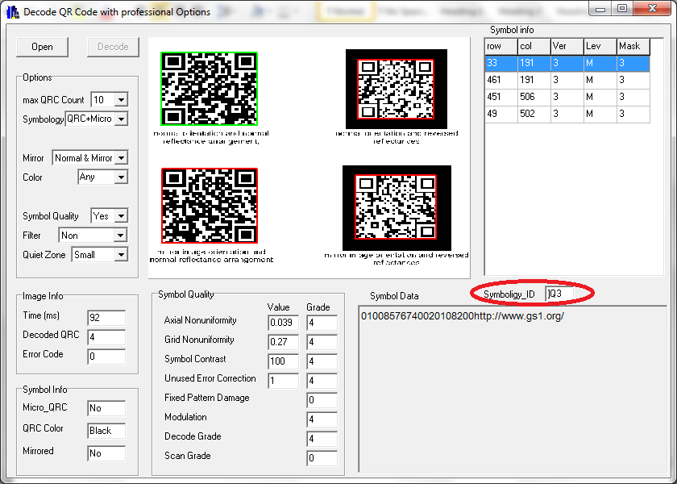Click the QRC Color field showing Black
This screenshot has width=677, height=484.
click(106, 431)
